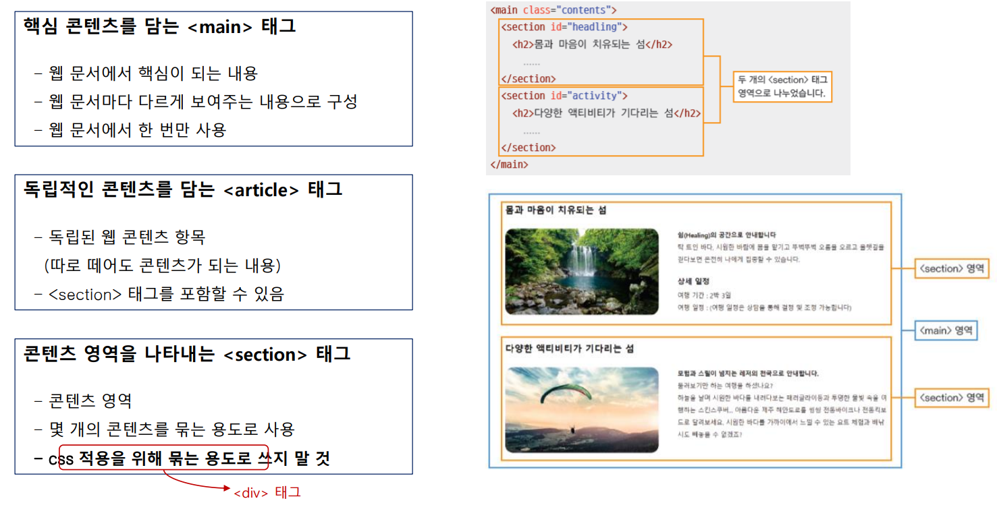The height and width of the screenshot is (505, 997).
Task: Click the '<section> 영역' label beside the paragliding section
Action: coord(951,398)
